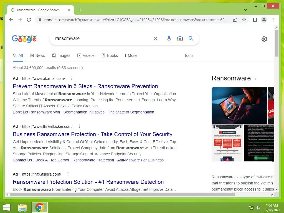Open Chrome's three-dot menu
The height and width of the screenshot is (213, 284).
point(273,20)
